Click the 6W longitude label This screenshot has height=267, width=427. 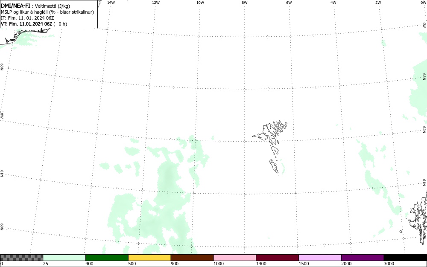pos(289,3)
